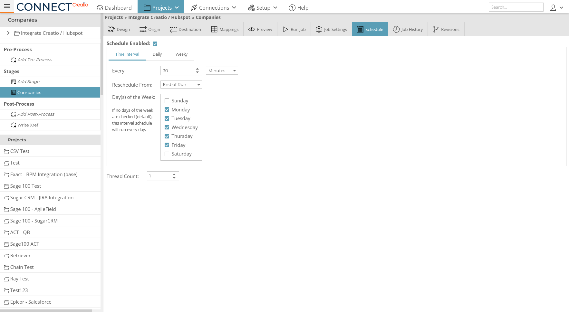Viewport: 569px width, 312px height.
Task: Select the Run Job play icon
Action: pos(285,29)
